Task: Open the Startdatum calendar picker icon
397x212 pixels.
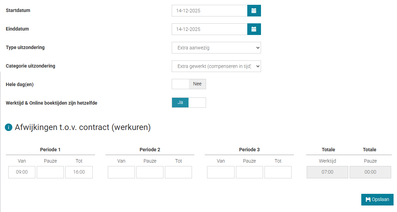Action: (x=254, y=11)
